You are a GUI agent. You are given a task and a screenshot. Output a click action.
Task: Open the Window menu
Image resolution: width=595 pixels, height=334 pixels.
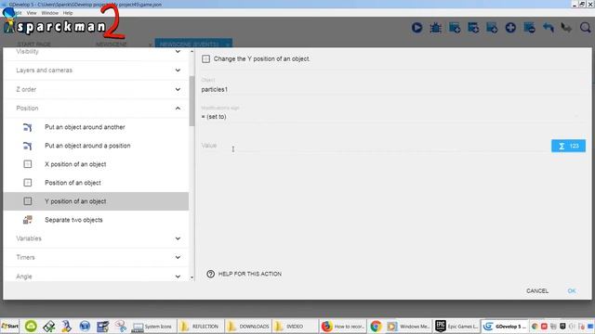coord(49,13)
